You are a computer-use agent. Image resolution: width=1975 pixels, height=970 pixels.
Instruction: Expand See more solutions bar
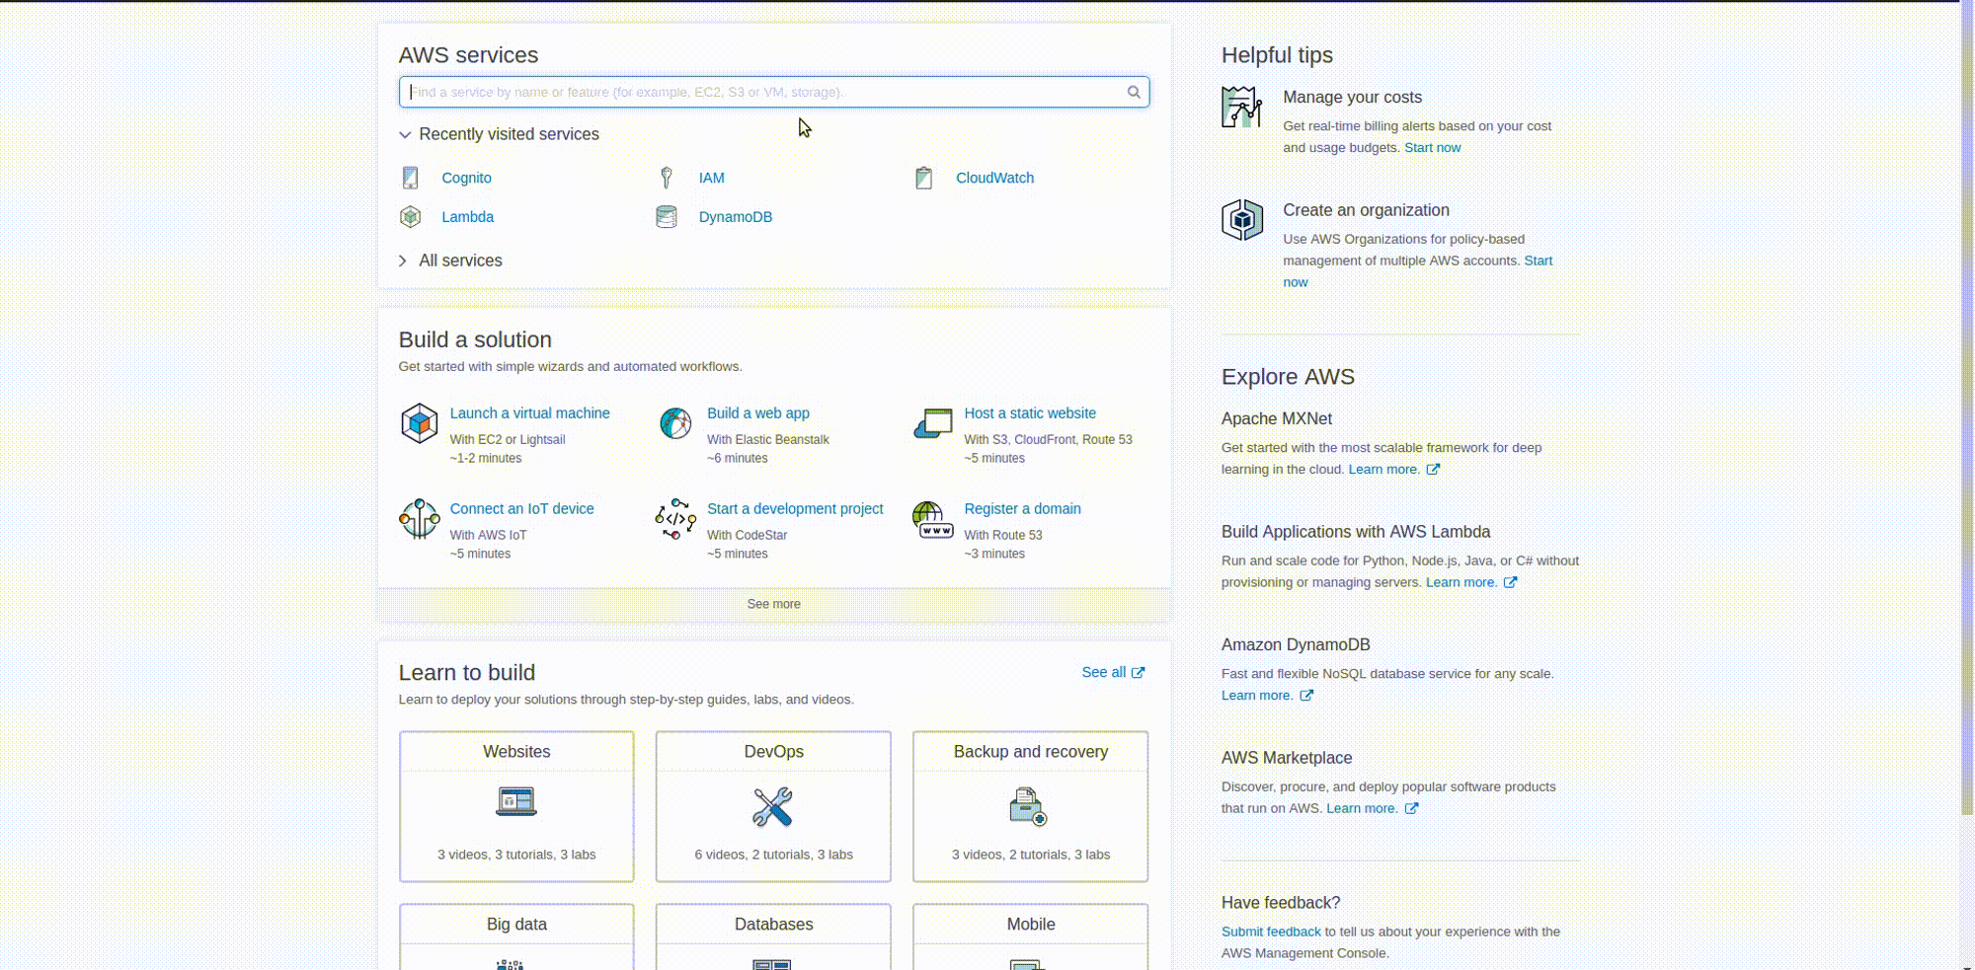(x=774, y=604)
